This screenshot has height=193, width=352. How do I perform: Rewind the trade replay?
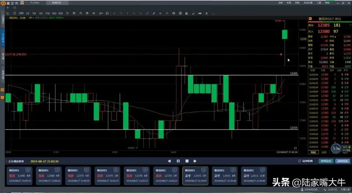coord(169,161)
